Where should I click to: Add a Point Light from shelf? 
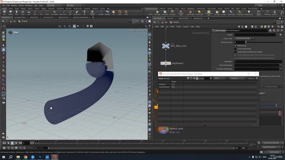click(x=157, y=13)
